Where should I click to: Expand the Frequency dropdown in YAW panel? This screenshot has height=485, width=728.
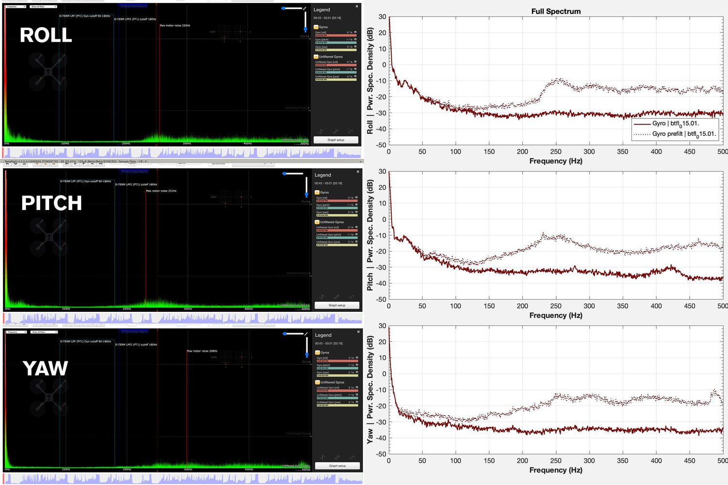(x=16, y=332)
